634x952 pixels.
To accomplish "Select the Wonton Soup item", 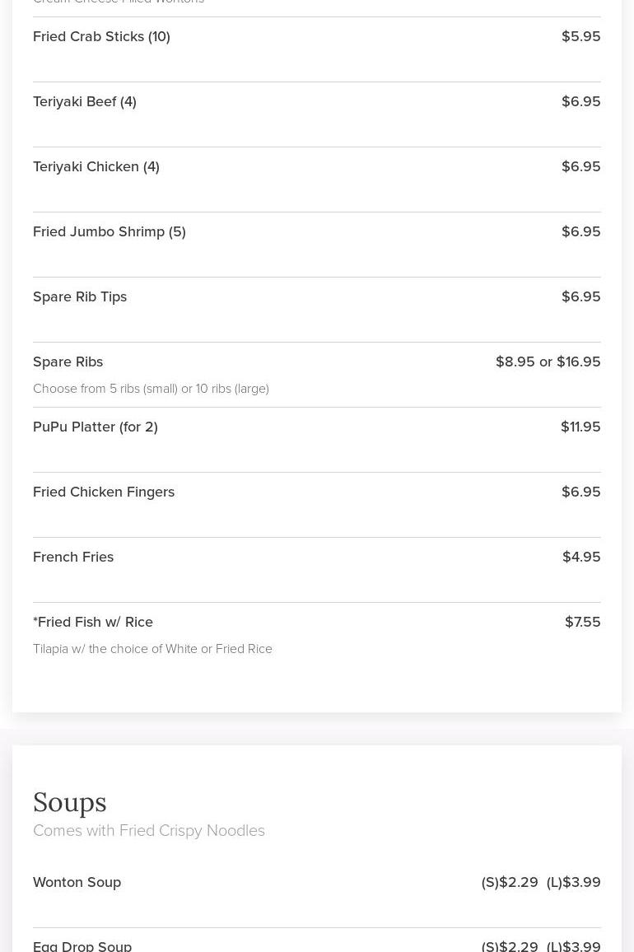I will coord(77,882).
